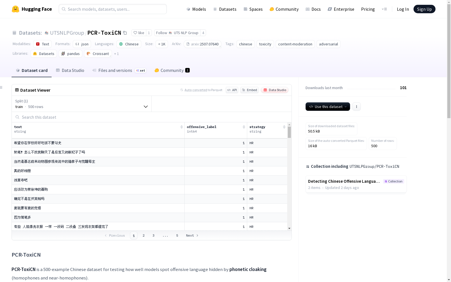Select the Text modality tag
The width and height of the screenshot is (451, 282).
pyautogui.click(x=43, y=44)
